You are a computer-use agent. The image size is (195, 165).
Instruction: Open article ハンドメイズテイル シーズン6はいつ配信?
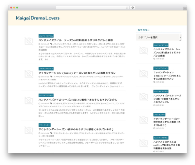(x=78, y=99)
